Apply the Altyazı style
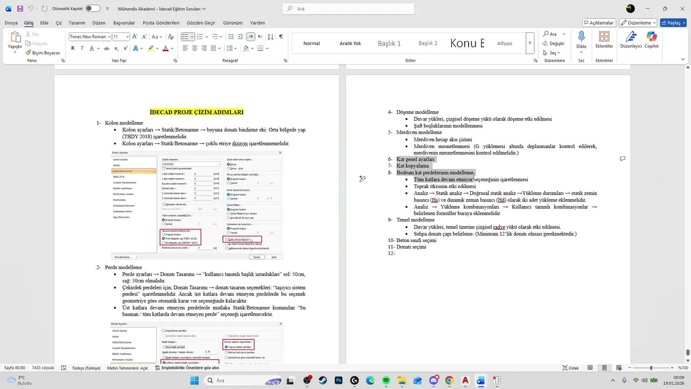 pyautogui.click(x=505, y=43)
